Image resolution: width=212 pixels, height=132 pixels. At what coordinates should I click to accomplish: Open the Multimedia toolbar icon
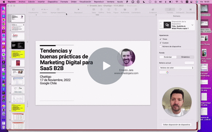point(125,10)
